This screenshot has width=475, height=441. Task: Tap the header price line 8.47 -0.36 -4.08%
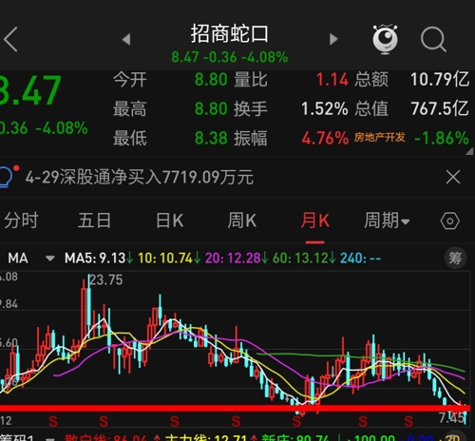click(230, 57)
